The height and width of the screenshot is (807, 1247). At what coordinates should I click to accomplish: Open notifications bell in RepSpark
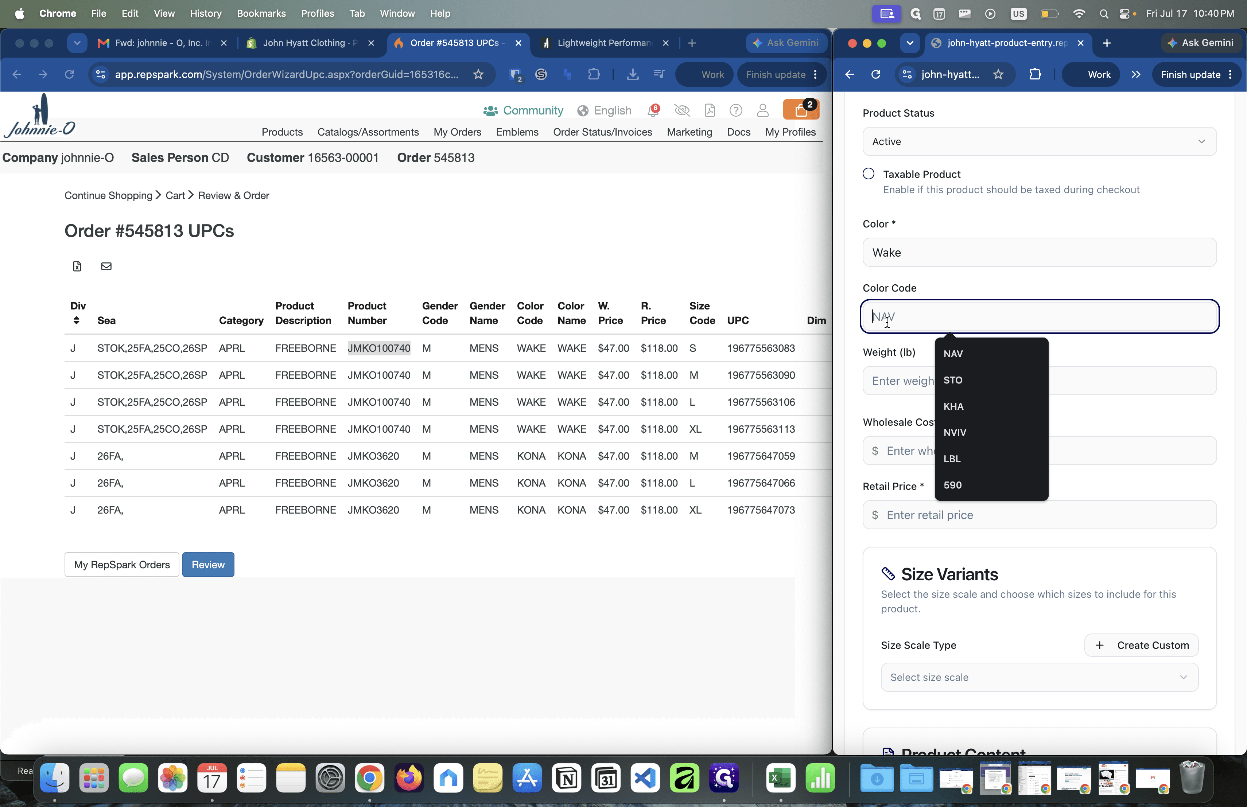[x=653, y=110]
